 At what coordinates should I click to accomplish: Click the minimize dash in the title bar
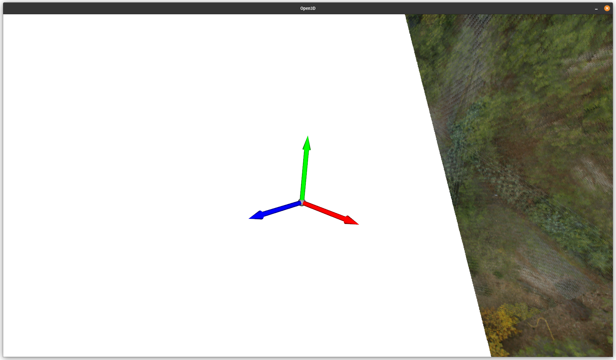coord(596,9)
